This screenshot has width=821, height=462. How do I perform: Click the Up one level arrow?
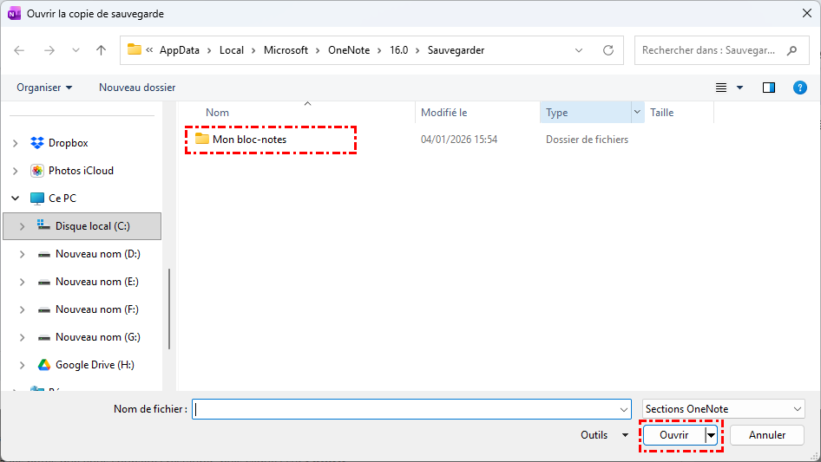pos(101,50)
